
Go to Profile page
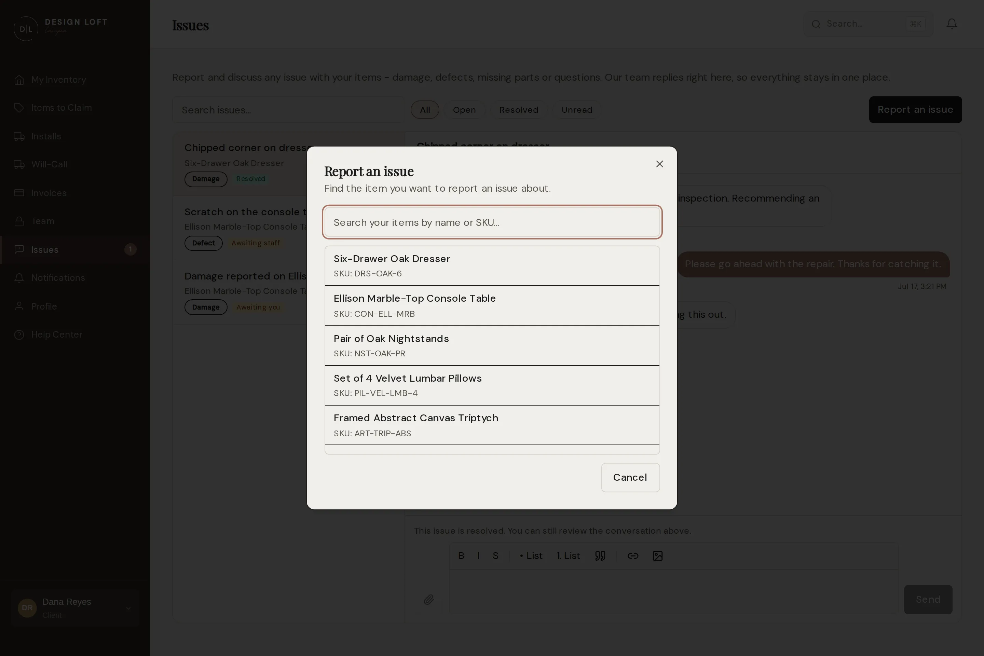(75, 306)
